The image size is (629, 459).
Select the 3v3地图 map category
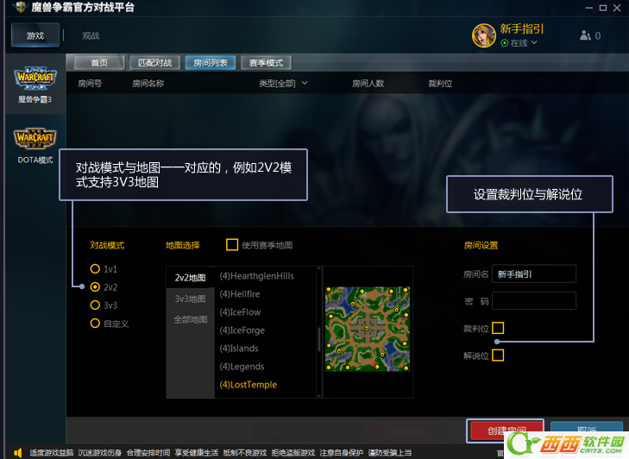point(190,299)
